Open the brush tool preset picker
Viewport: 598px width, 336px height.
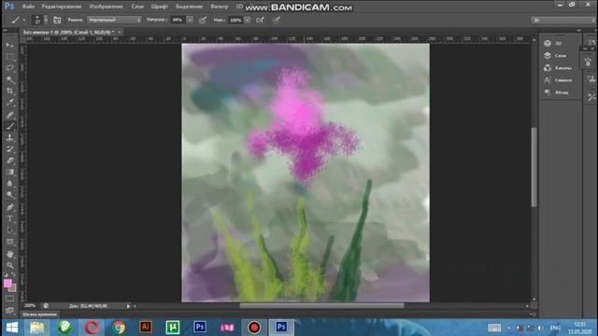click(18, 20)
